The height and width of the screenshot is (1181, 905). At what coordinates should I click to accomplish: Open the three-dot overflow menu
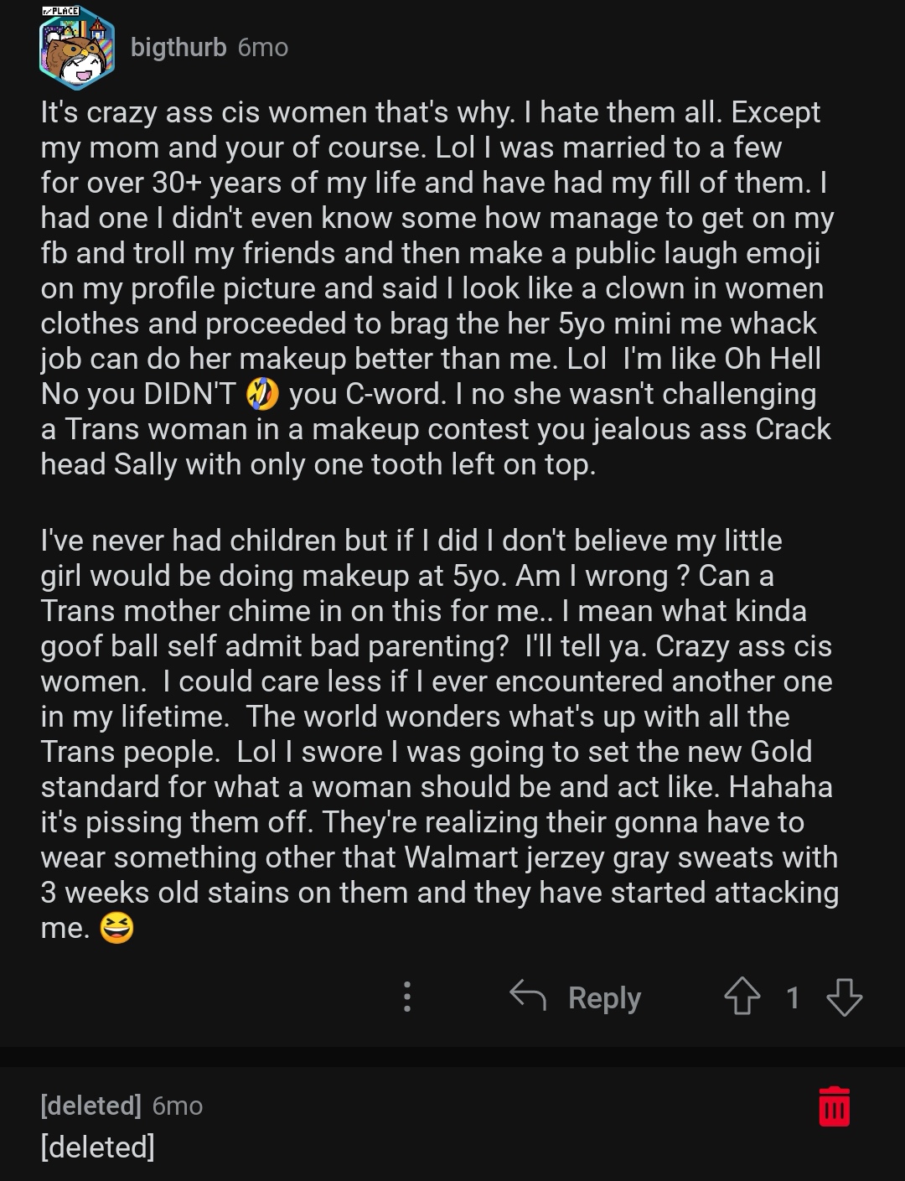407,997
